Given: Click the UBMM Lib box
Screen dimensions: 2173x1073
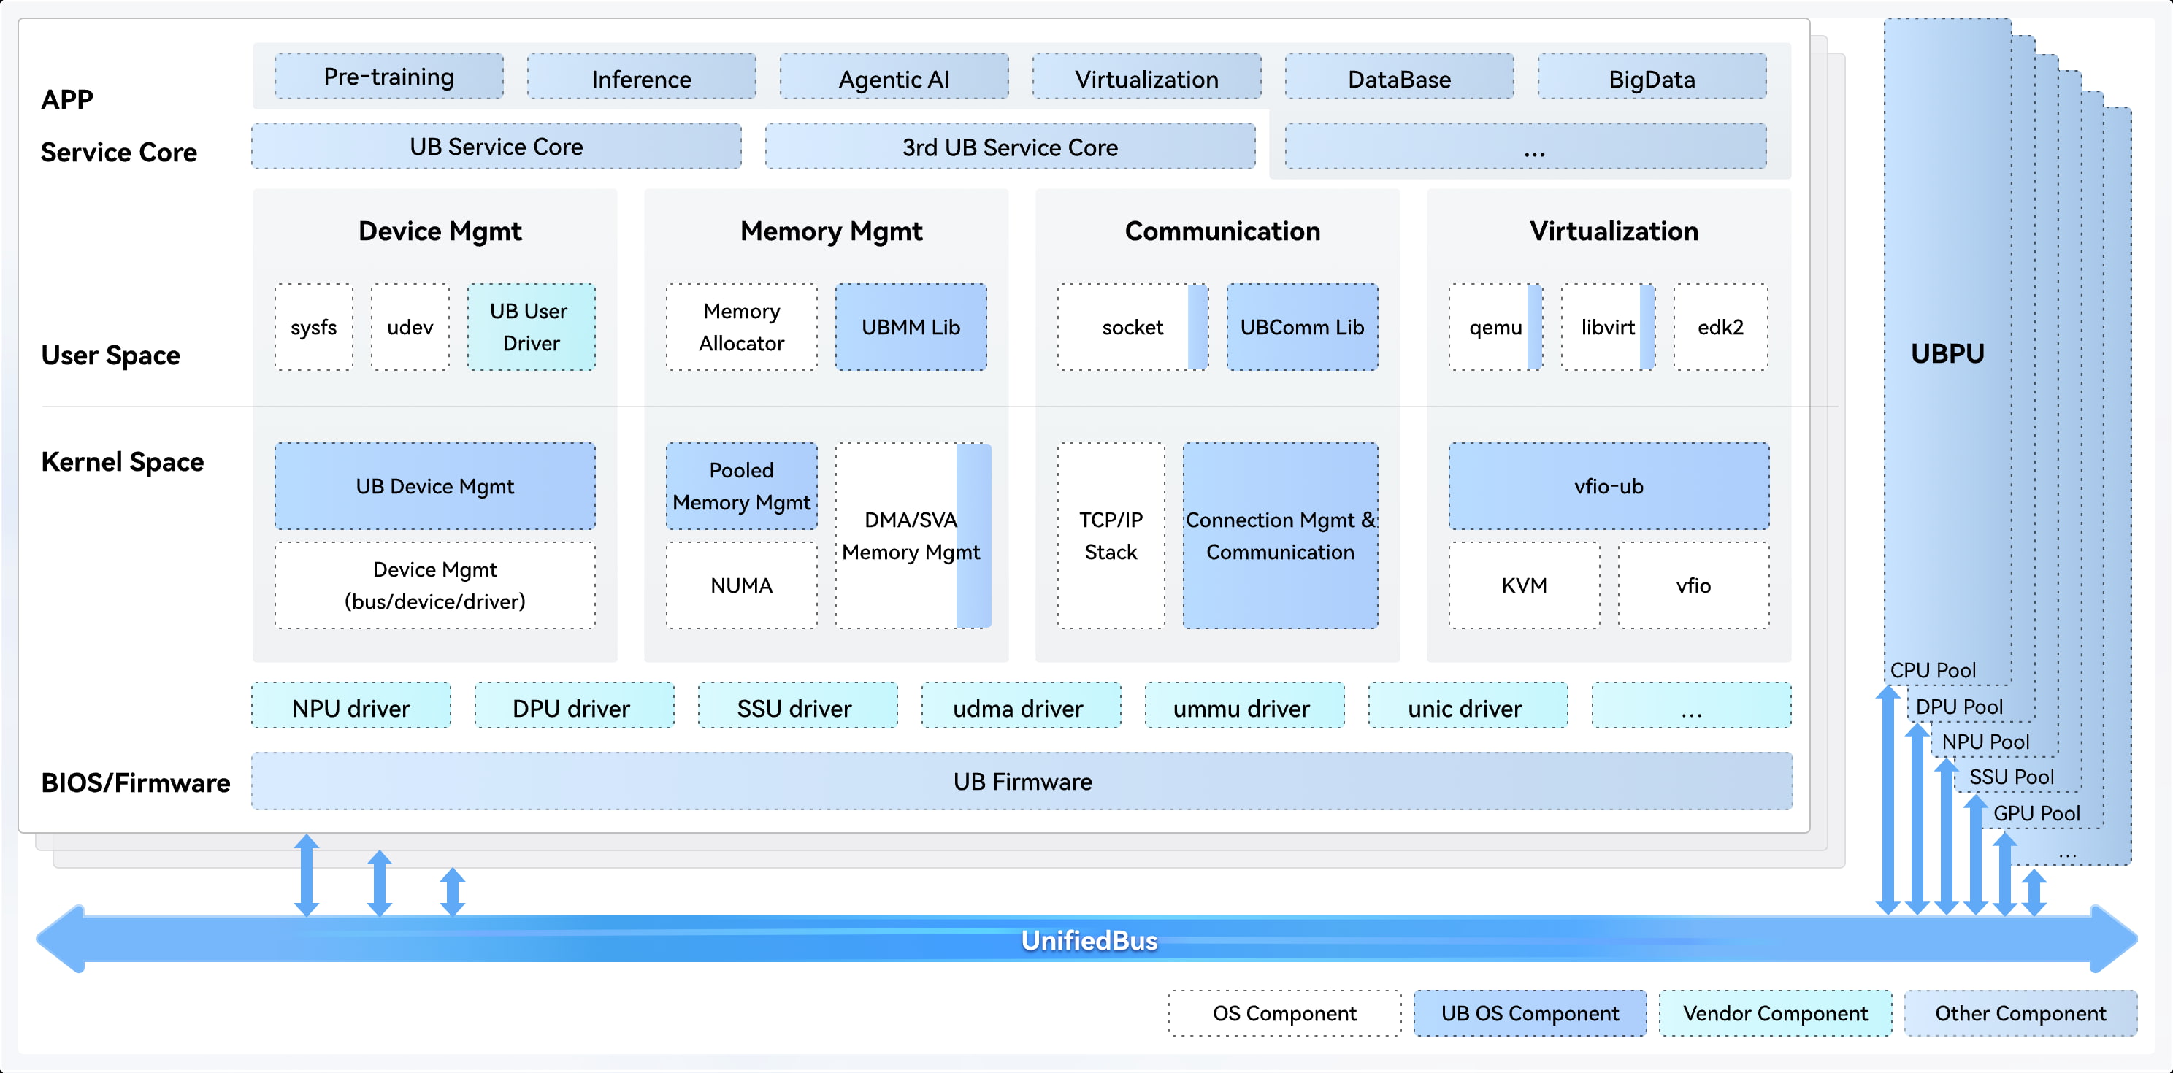Looking at the screenshot, I should pos(911,327).
